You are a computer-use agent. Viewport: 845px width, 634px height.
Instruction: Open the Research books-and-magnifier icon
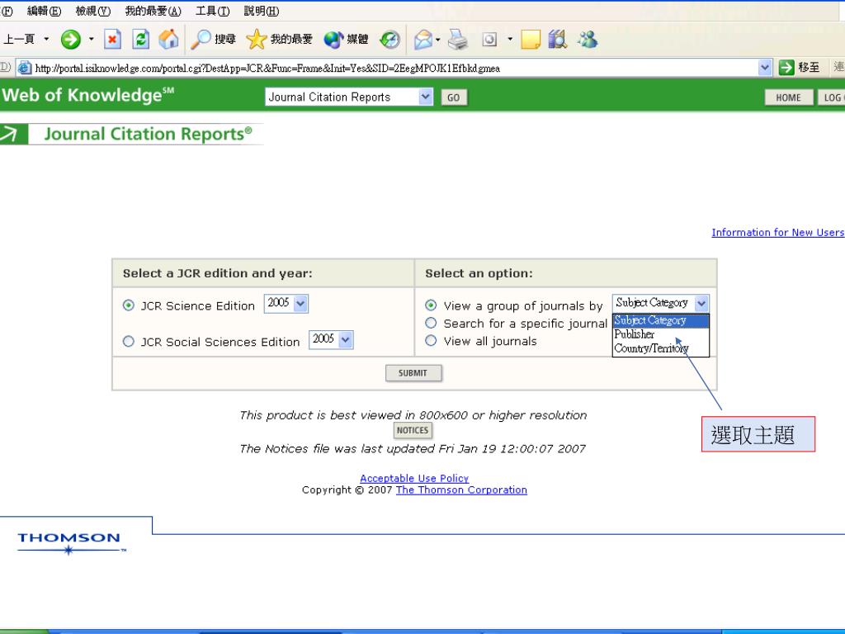[558, 40]
